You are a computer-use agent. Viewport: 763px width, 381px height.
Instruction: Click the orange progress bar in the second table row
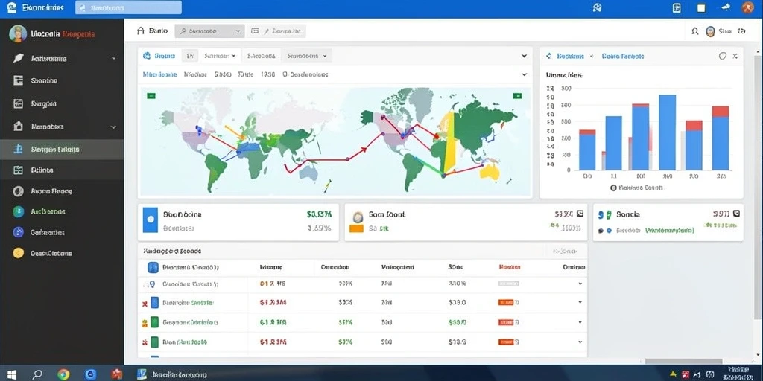pyautogui.click(x=506, y=302)
